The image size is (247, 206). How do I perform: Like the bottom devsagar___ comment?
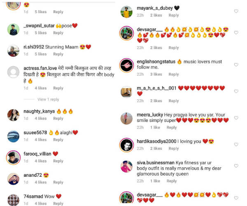click(x=236, y=198)
